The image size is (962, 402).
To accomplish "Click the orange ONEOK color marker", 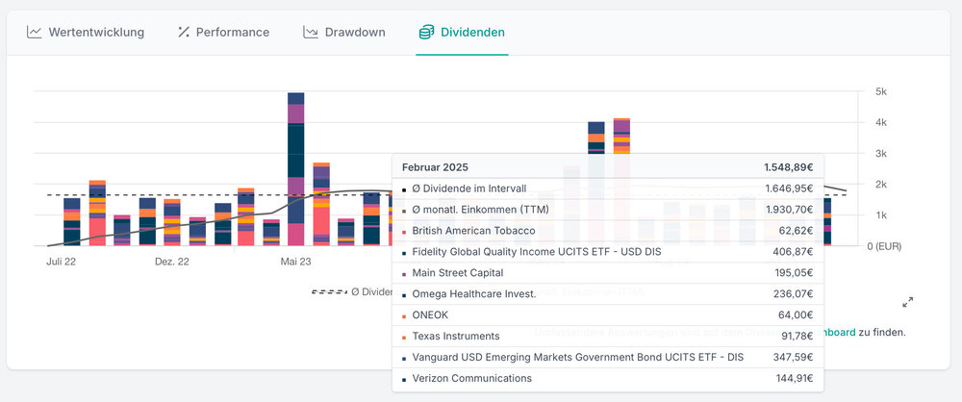I will coord(404,315).
